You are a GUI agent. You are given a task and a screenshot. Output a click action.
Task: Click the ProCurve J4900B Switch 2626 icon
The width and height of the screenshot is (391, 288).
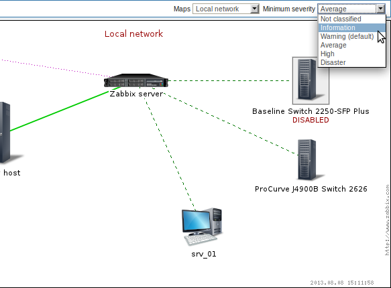309,160
